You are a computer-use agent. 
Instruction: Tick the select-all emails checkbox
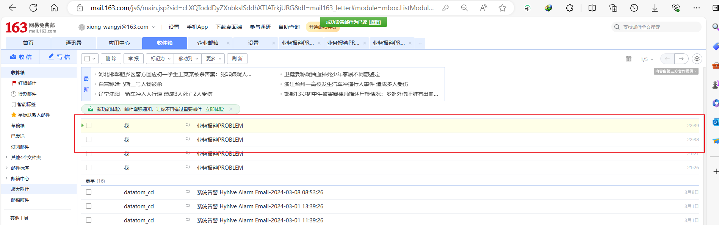(87, 59)
